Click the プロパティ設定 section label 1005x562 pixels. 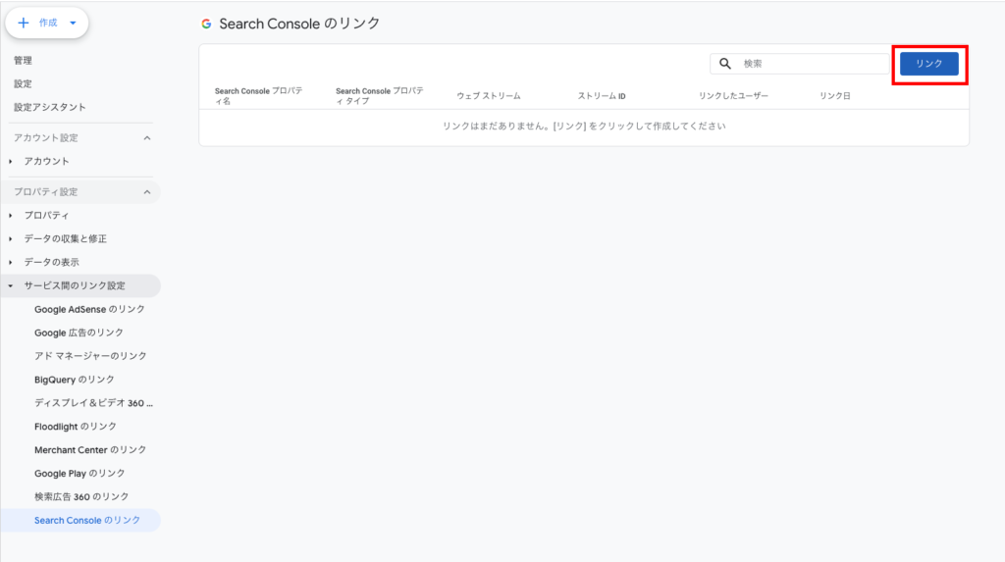[46, 191]
